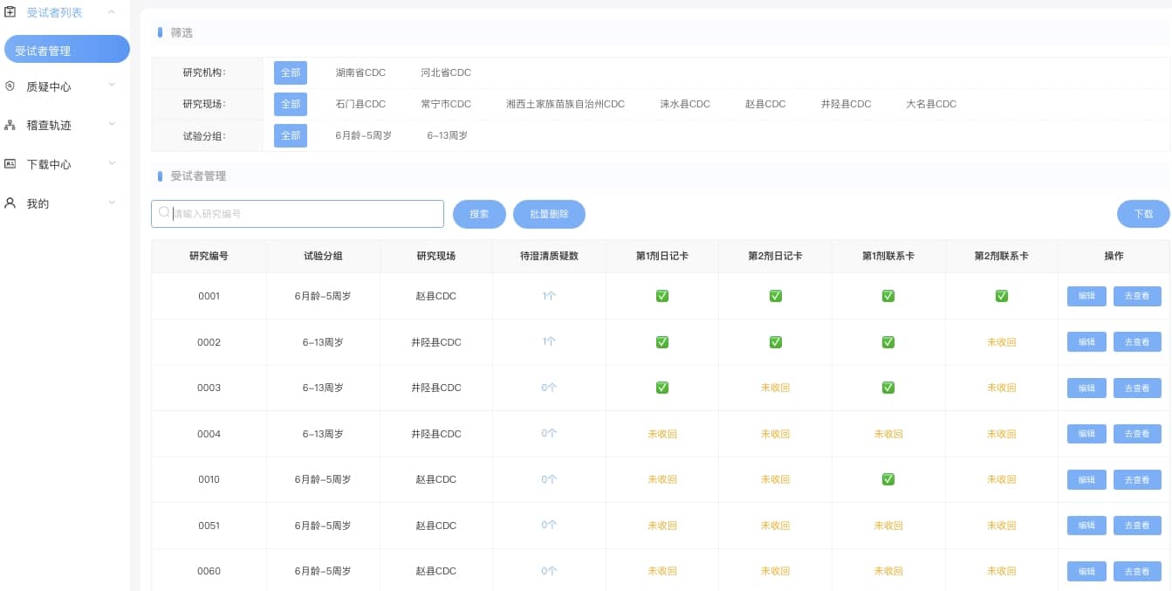Image resolution: width=1172 pixels, height=591 pixels.
Task: Click the 批量删除 button
Action: click(549, 214)
